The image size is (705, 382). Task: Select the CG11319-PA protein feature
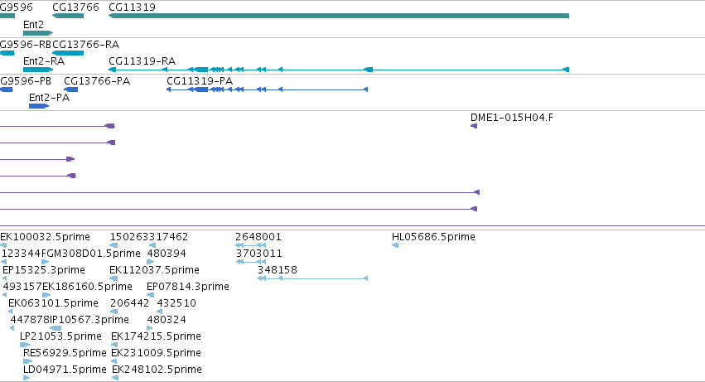pyautogui.click(x=267, y=89)
